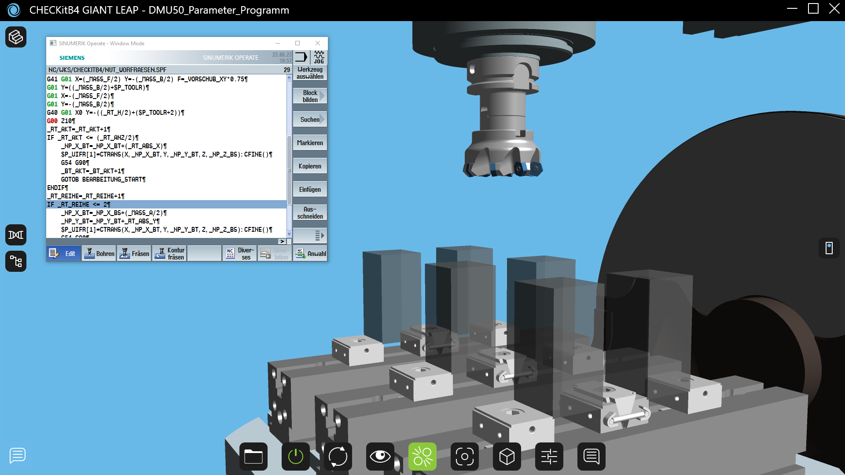The height and width of the screenshot is (475, 845).
Task: Click the Ausschneiden softkey
Action: [x=310, y=213]
